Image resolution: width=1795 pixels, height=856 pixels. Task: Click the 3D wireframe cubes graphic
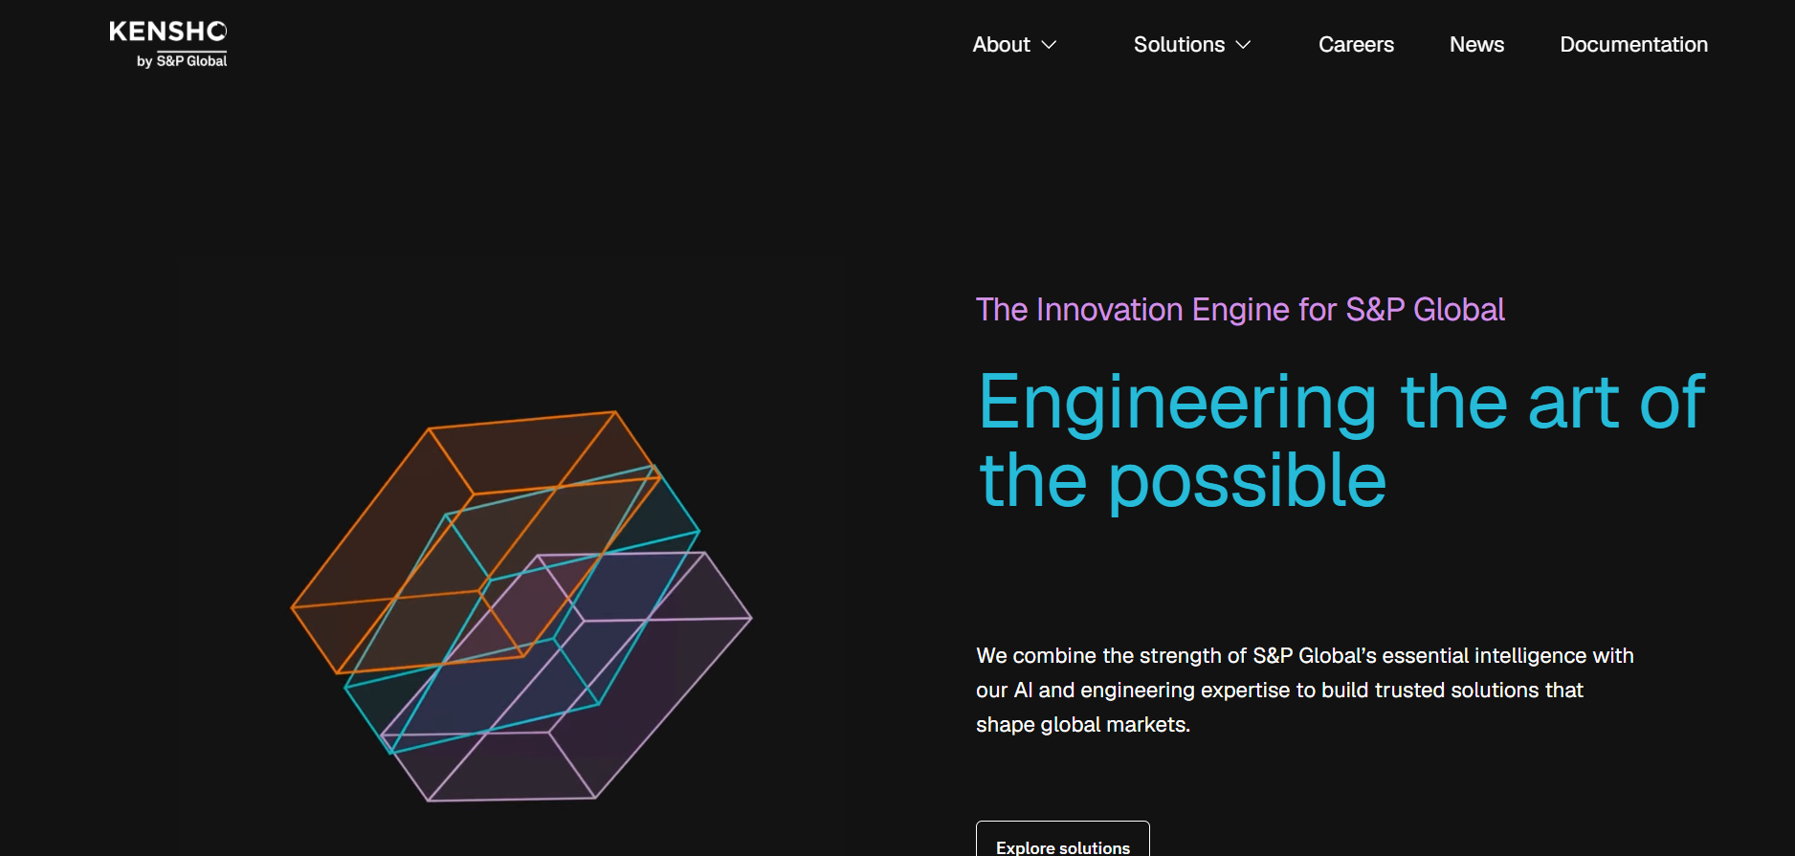pyautogui.click(x=521, y=606)
